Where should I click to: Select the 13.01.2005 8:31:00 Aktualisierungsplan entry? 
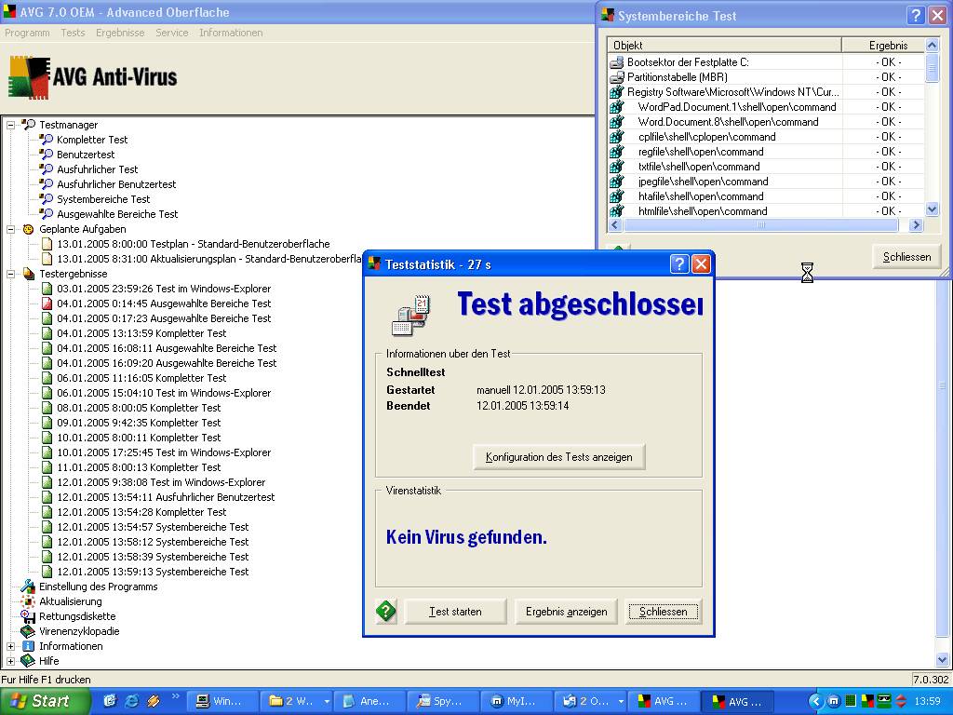[x=209, y=259]
